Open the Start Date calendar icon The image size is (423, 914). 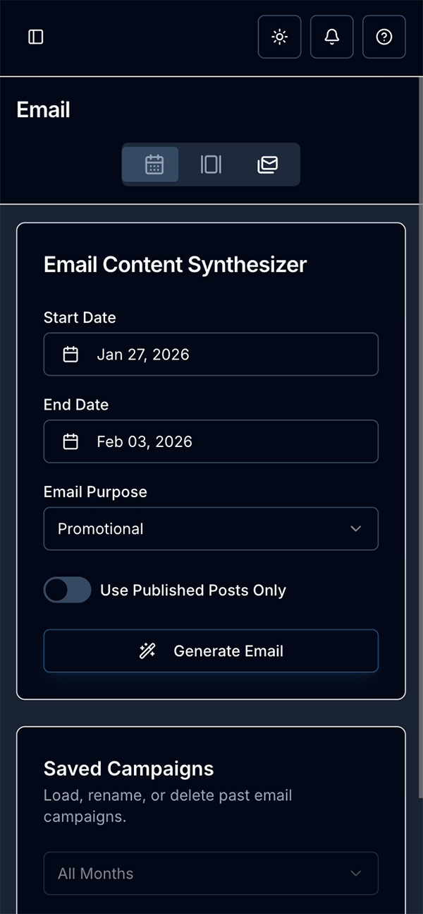click(70, 354)
